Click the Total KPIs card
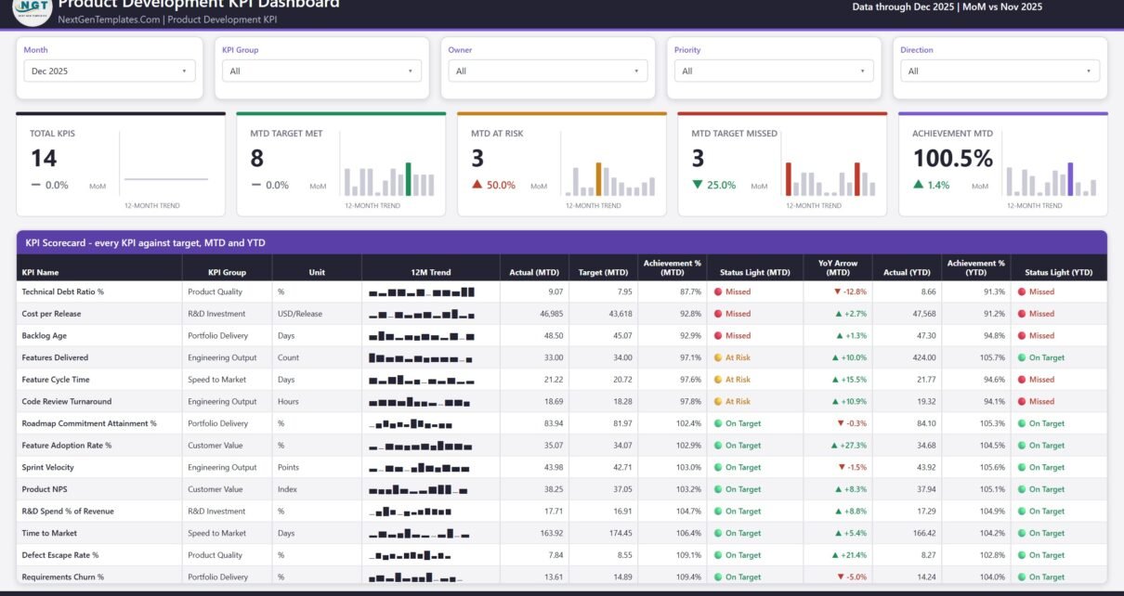Viewport: 1124px width, 596px height. click(121, 164)
